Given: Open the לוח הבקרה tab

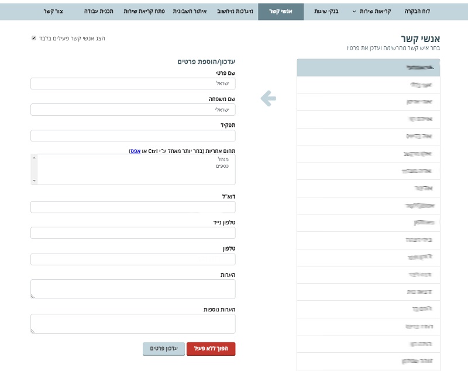Looking at the screenshot, I should (x=417, y=11).
